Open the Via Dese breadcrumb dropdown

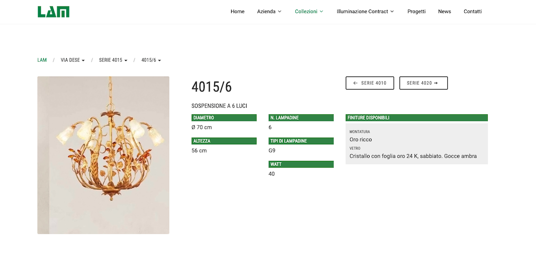point(73,60)
